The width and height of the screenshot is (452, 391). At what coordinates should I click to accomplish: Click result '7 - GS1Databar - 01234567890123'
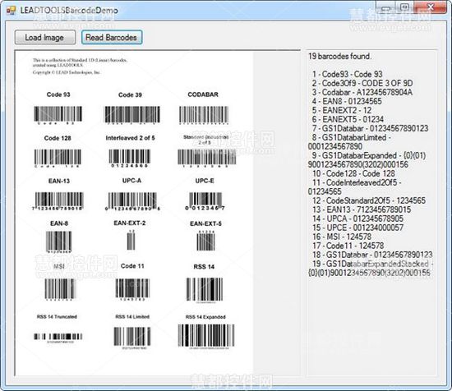(370, 128)
